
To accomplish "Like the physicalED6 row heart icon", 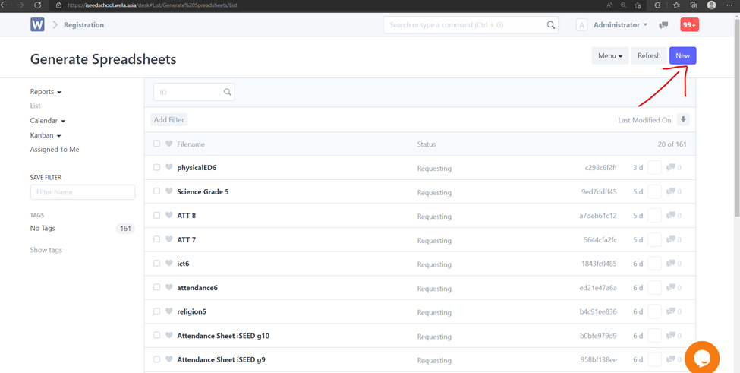I will (169, 168).
